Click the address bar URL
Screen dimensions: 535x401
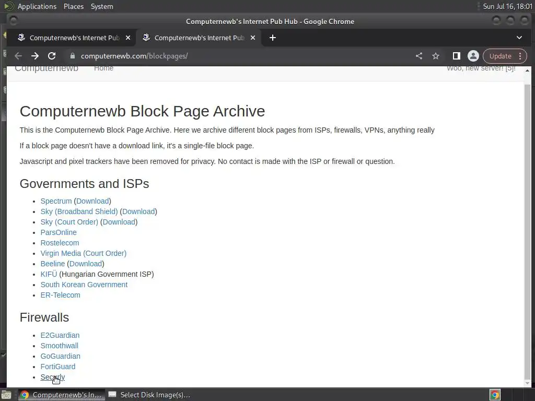point(134,56)
